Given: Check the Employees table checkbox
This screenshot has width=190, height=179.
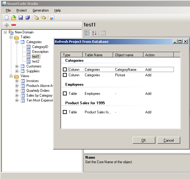Looking at the screenshot, I should [65, 93].
